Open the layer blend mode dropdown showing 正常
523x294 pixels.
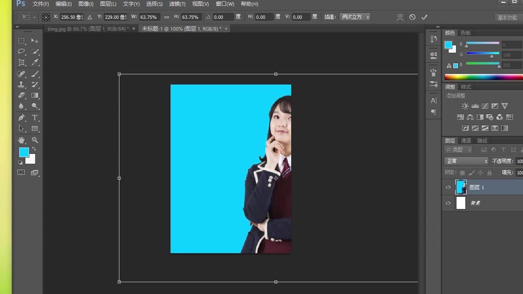pos(465,161)
